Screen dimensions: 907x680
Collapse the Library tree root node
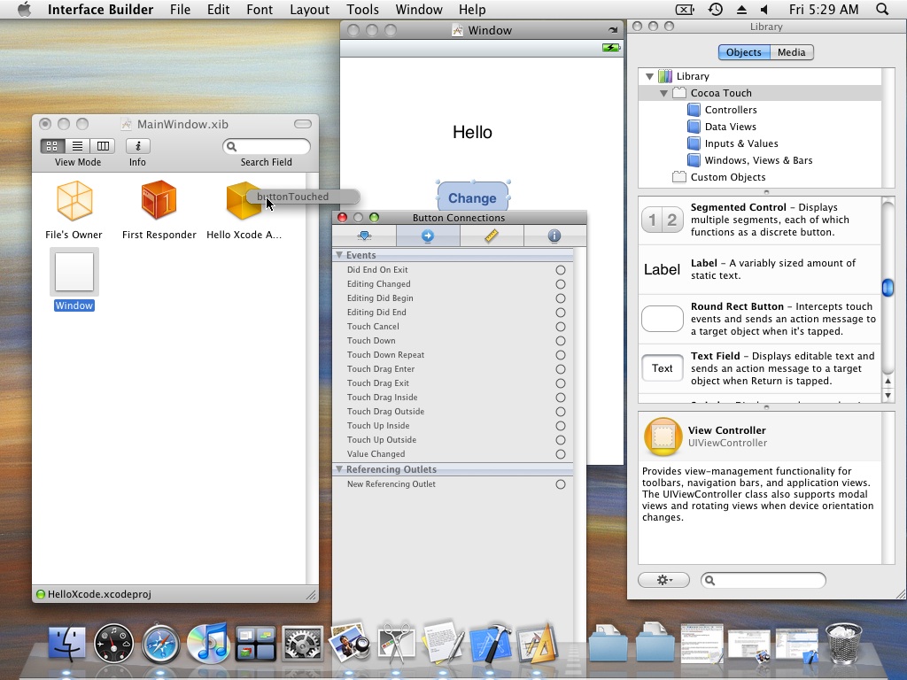[649, 76]
